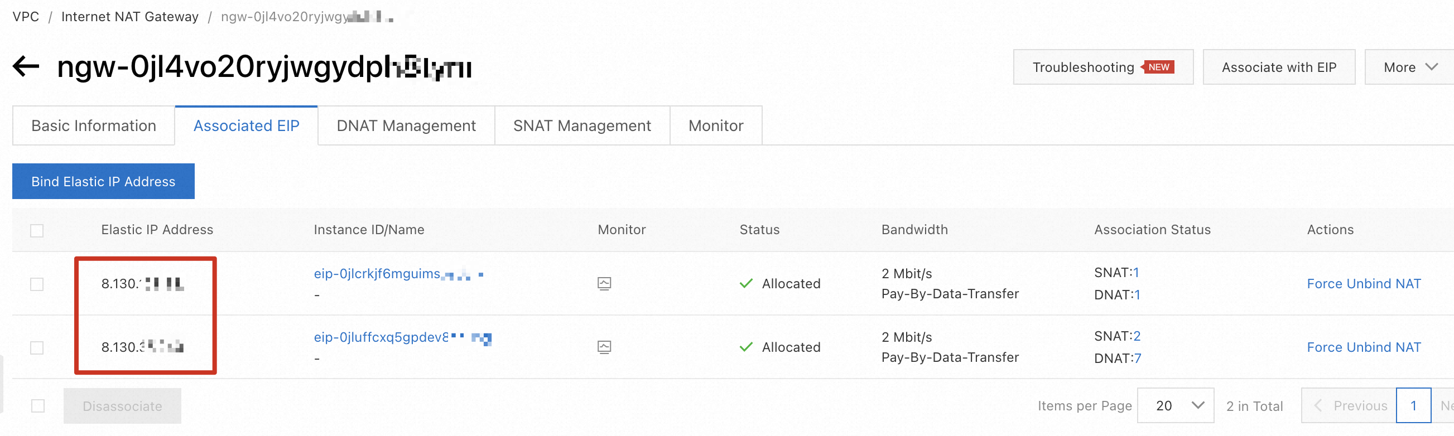Image resolution: width=1454 pixels, height=436 pixels.
Task: Open monitor chart icon for second EIP
Action: point(604,347)
